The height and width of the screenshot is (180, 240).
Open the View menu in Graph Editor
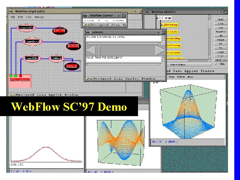pyautogui.click(x=28, y=17)
